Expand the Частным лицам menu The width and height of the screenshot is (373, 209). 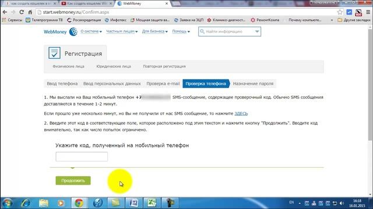coord(122,31)
